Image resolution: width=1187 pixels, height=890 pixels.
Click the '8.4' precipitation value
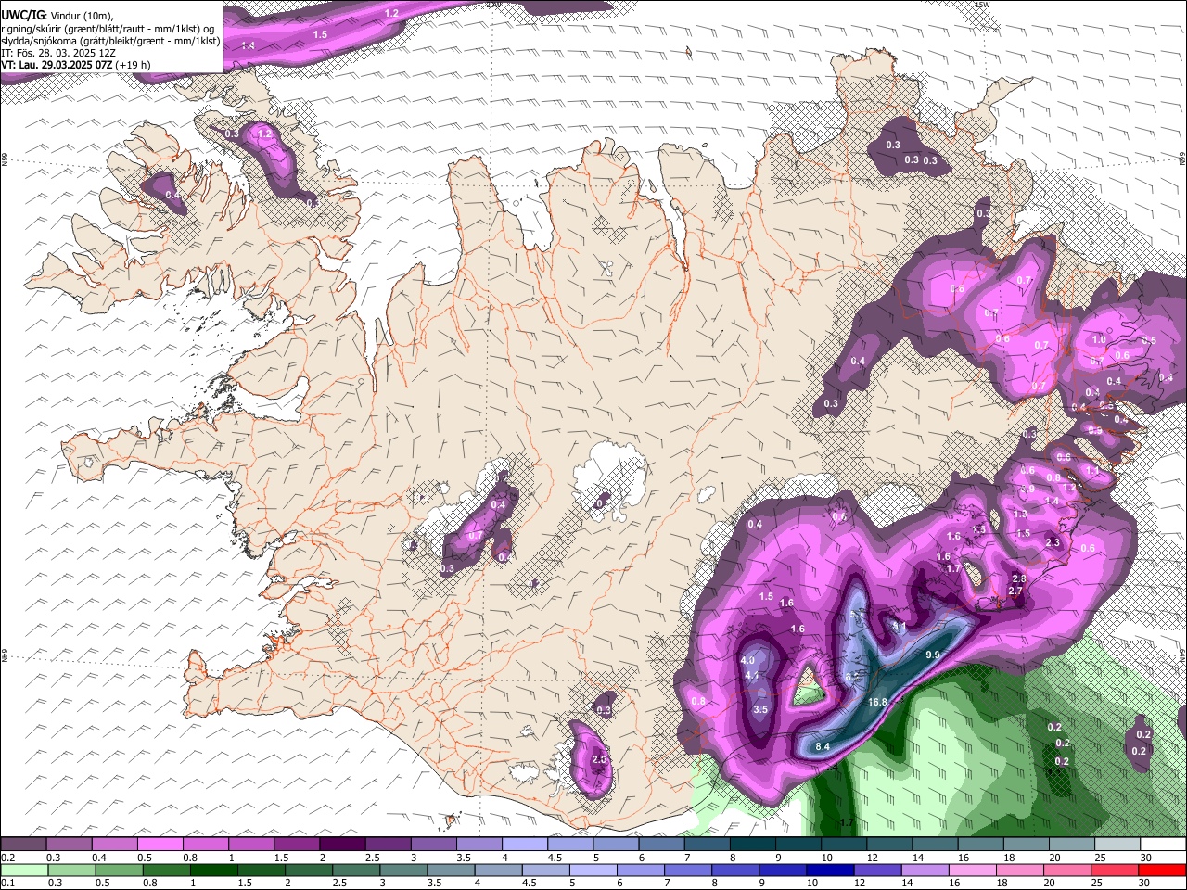823,746
